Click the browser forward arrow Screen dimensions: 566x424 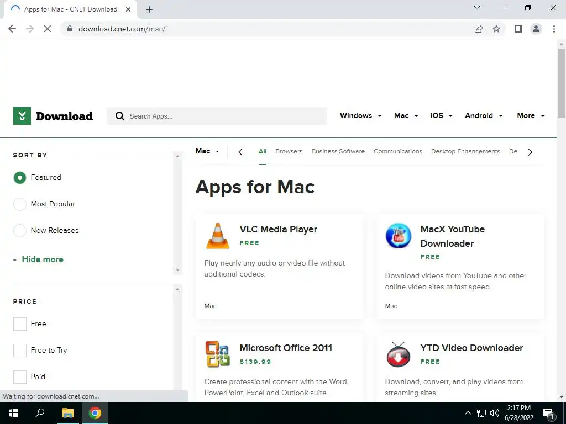click(x=30, y=29)
